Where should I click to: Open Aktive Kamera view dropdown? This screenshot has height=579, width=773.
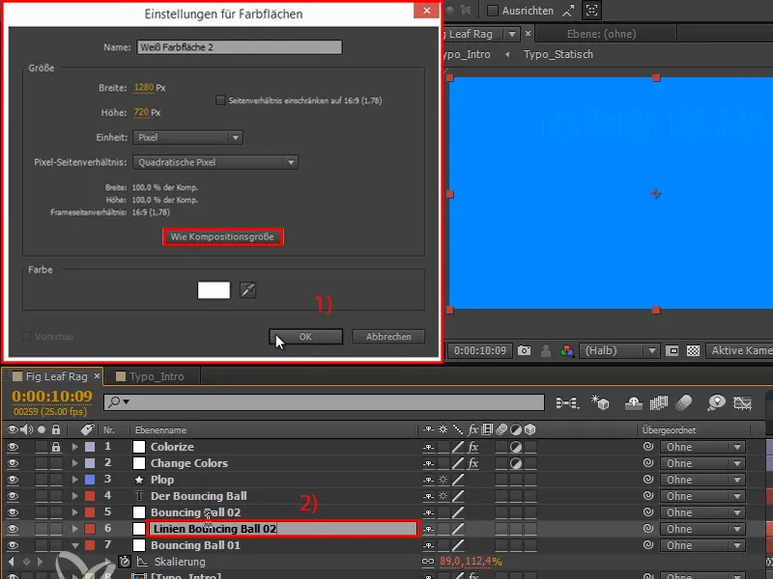[x=739, y=350]
